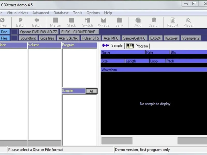
Task: Select the Akai MPC format
Action: coord(111,38)
